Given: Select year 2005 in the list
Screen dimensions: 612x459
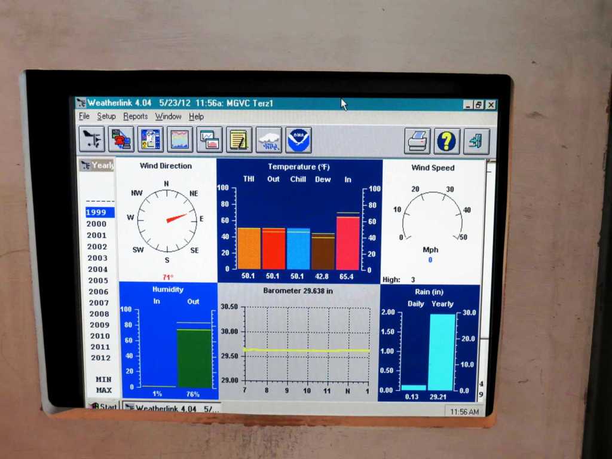Looking at the screenshot, I should [x=98, y=280].
